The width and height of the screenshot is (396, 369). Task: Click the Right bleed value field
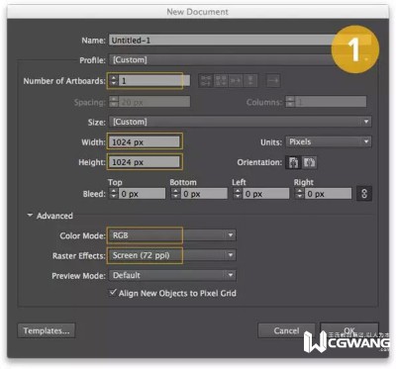(328, 194)
